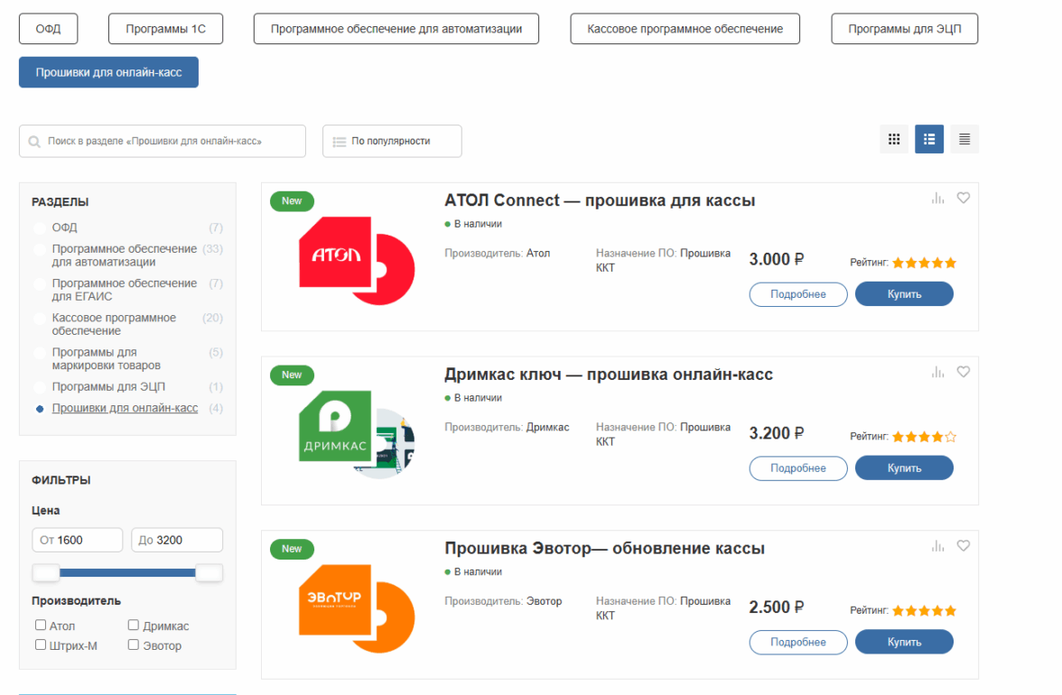The height and width of the screenshot is (695, 1062).
Task: Click the search magnifier icon
Action: pos(34,142)
